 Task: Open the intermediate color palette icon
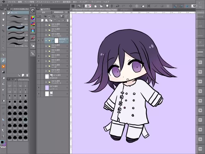(33, 30)
